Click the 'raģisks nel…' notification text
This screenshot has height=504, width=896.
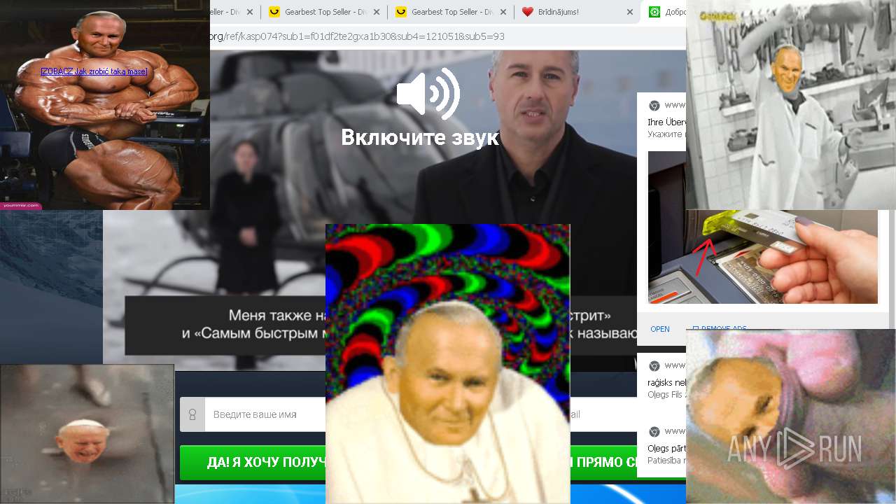[666, 383]
